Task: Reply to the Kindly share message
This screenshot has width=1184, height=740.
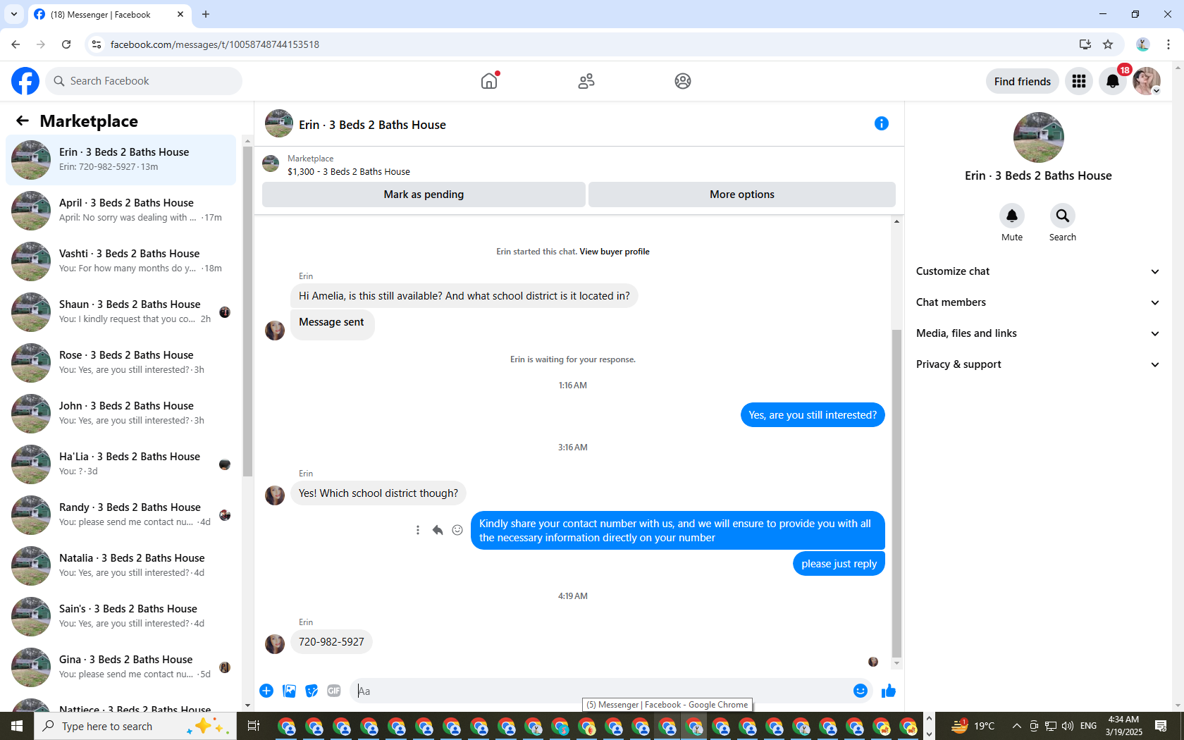Action: pyautogui.click(x=438, y=530)
